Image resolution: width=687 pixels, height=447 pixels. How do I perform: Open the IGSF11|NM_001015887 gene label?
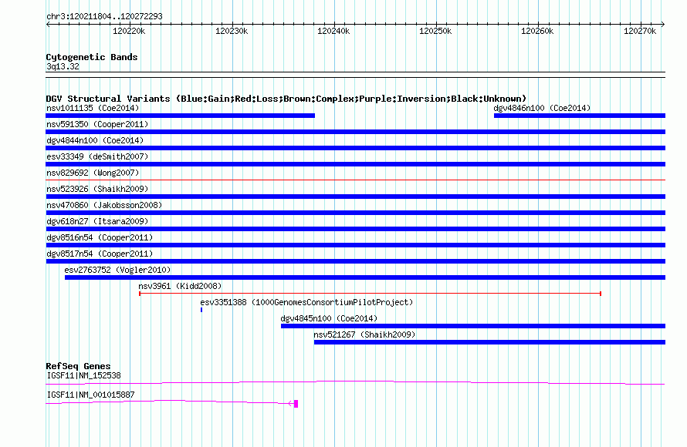click(x=90, y=395)
